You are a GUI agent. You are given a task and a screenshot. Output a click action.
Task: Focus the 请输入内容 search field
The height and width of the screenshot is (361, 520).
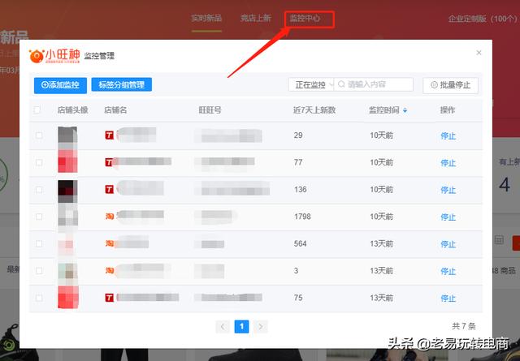(374, 84)
